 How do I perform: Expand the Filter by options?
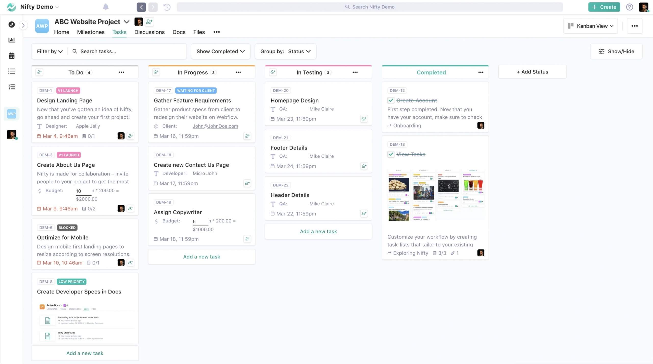click(x=49, y=51)
